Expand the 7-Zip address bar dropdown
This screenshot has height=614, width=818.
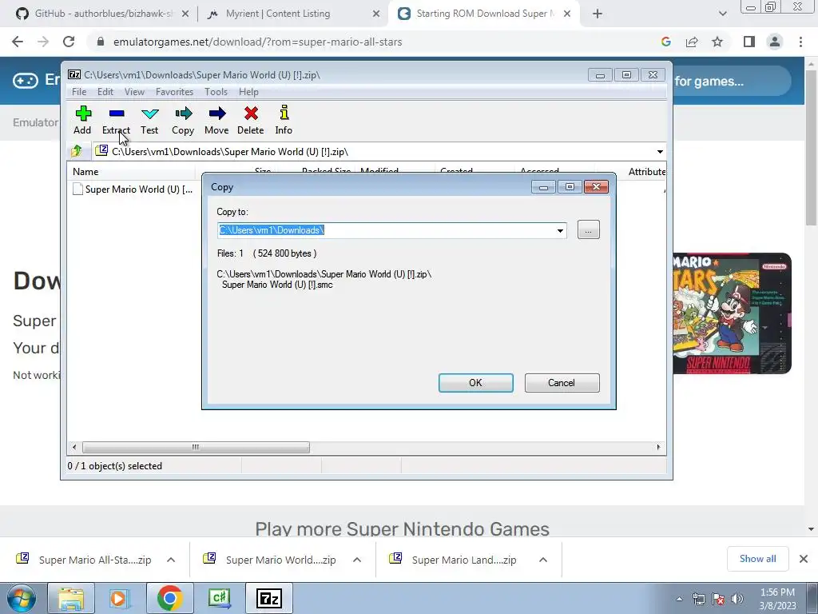pyautogui.click(x=660, y=152)
